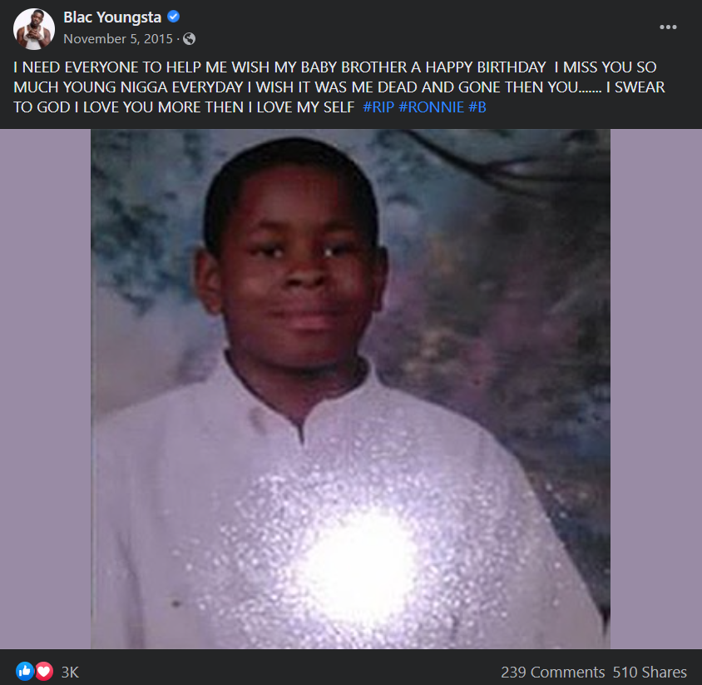Click the blue thumbs-up Like reaction icon
Viewport: 702px width, 685px height.
(25, 671)
